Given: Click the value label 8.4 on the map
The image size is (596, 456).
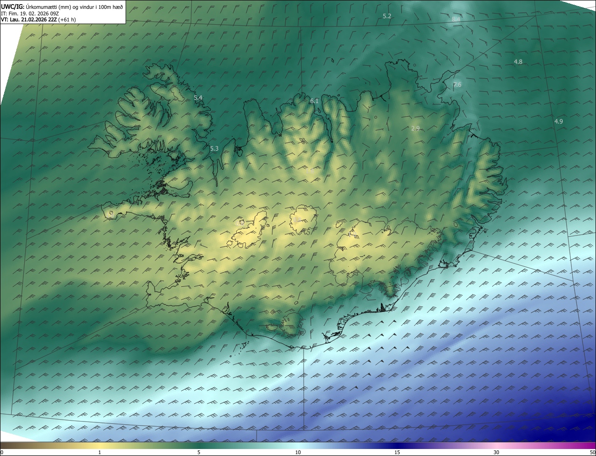Looking at the screenshot, I should (x=456, y=19).
